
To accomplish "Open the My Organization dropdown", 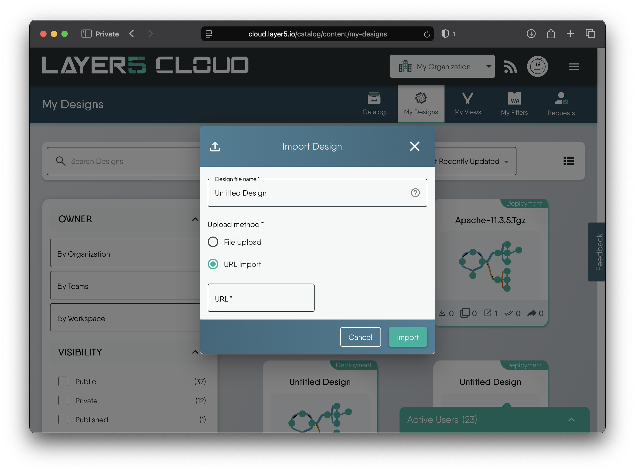I will [442, 67].
